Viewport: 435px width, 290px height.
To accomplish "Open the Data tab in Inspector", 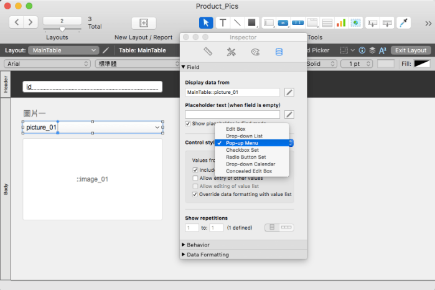I will click(x=279, y=52).
